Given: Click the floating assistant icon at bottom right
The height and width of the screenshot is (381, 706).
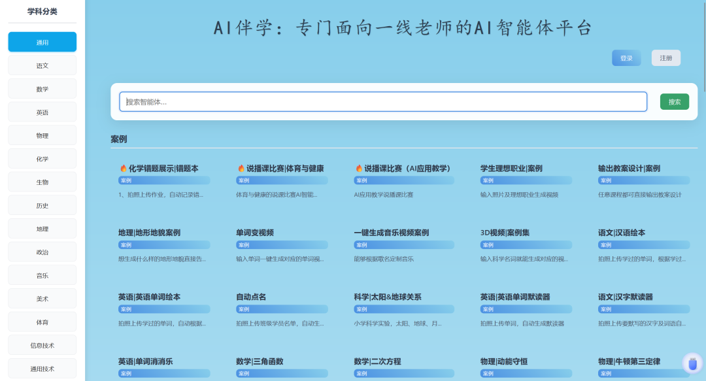Looking at the screenshot, I should click(692, 363).
